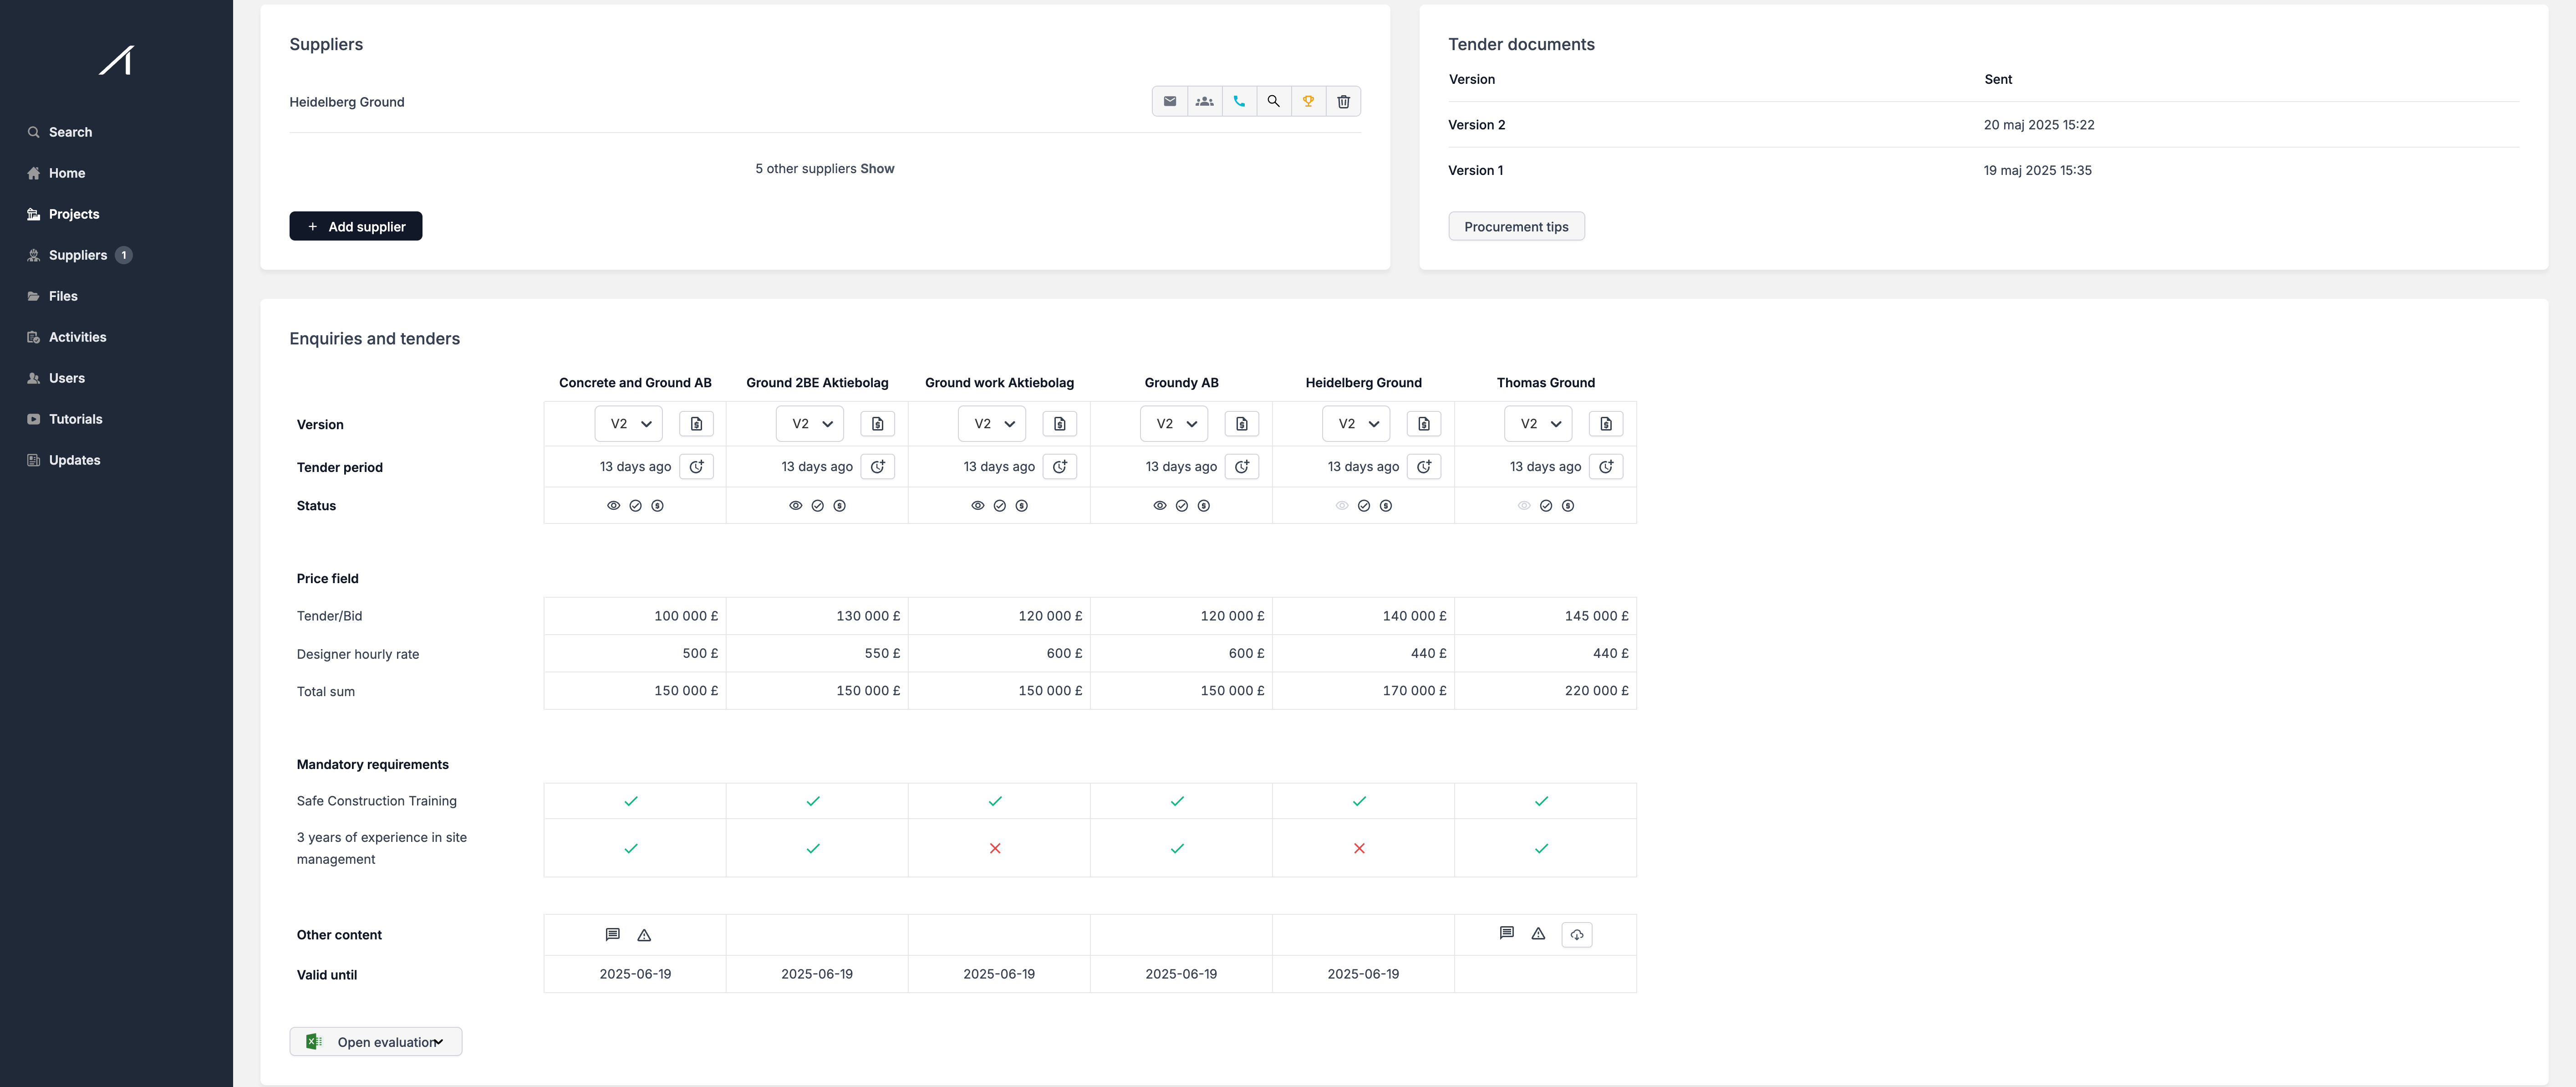Extend tender period for Ground 2BE Aktiebolag
Image resolution: width=2576 pixels, height=1087 pixels.
click(877, 467)
